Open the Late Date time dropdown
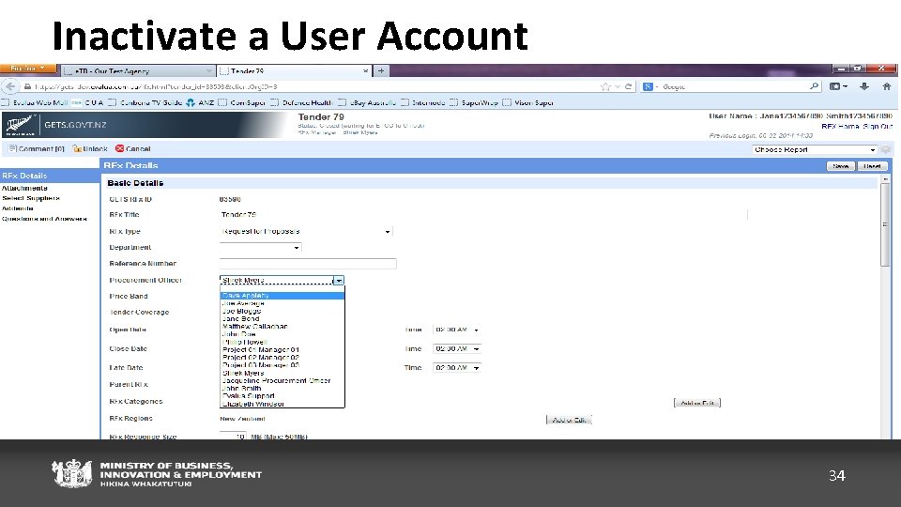This screenshot has height=507, width=901. click(x=457, y=368)
